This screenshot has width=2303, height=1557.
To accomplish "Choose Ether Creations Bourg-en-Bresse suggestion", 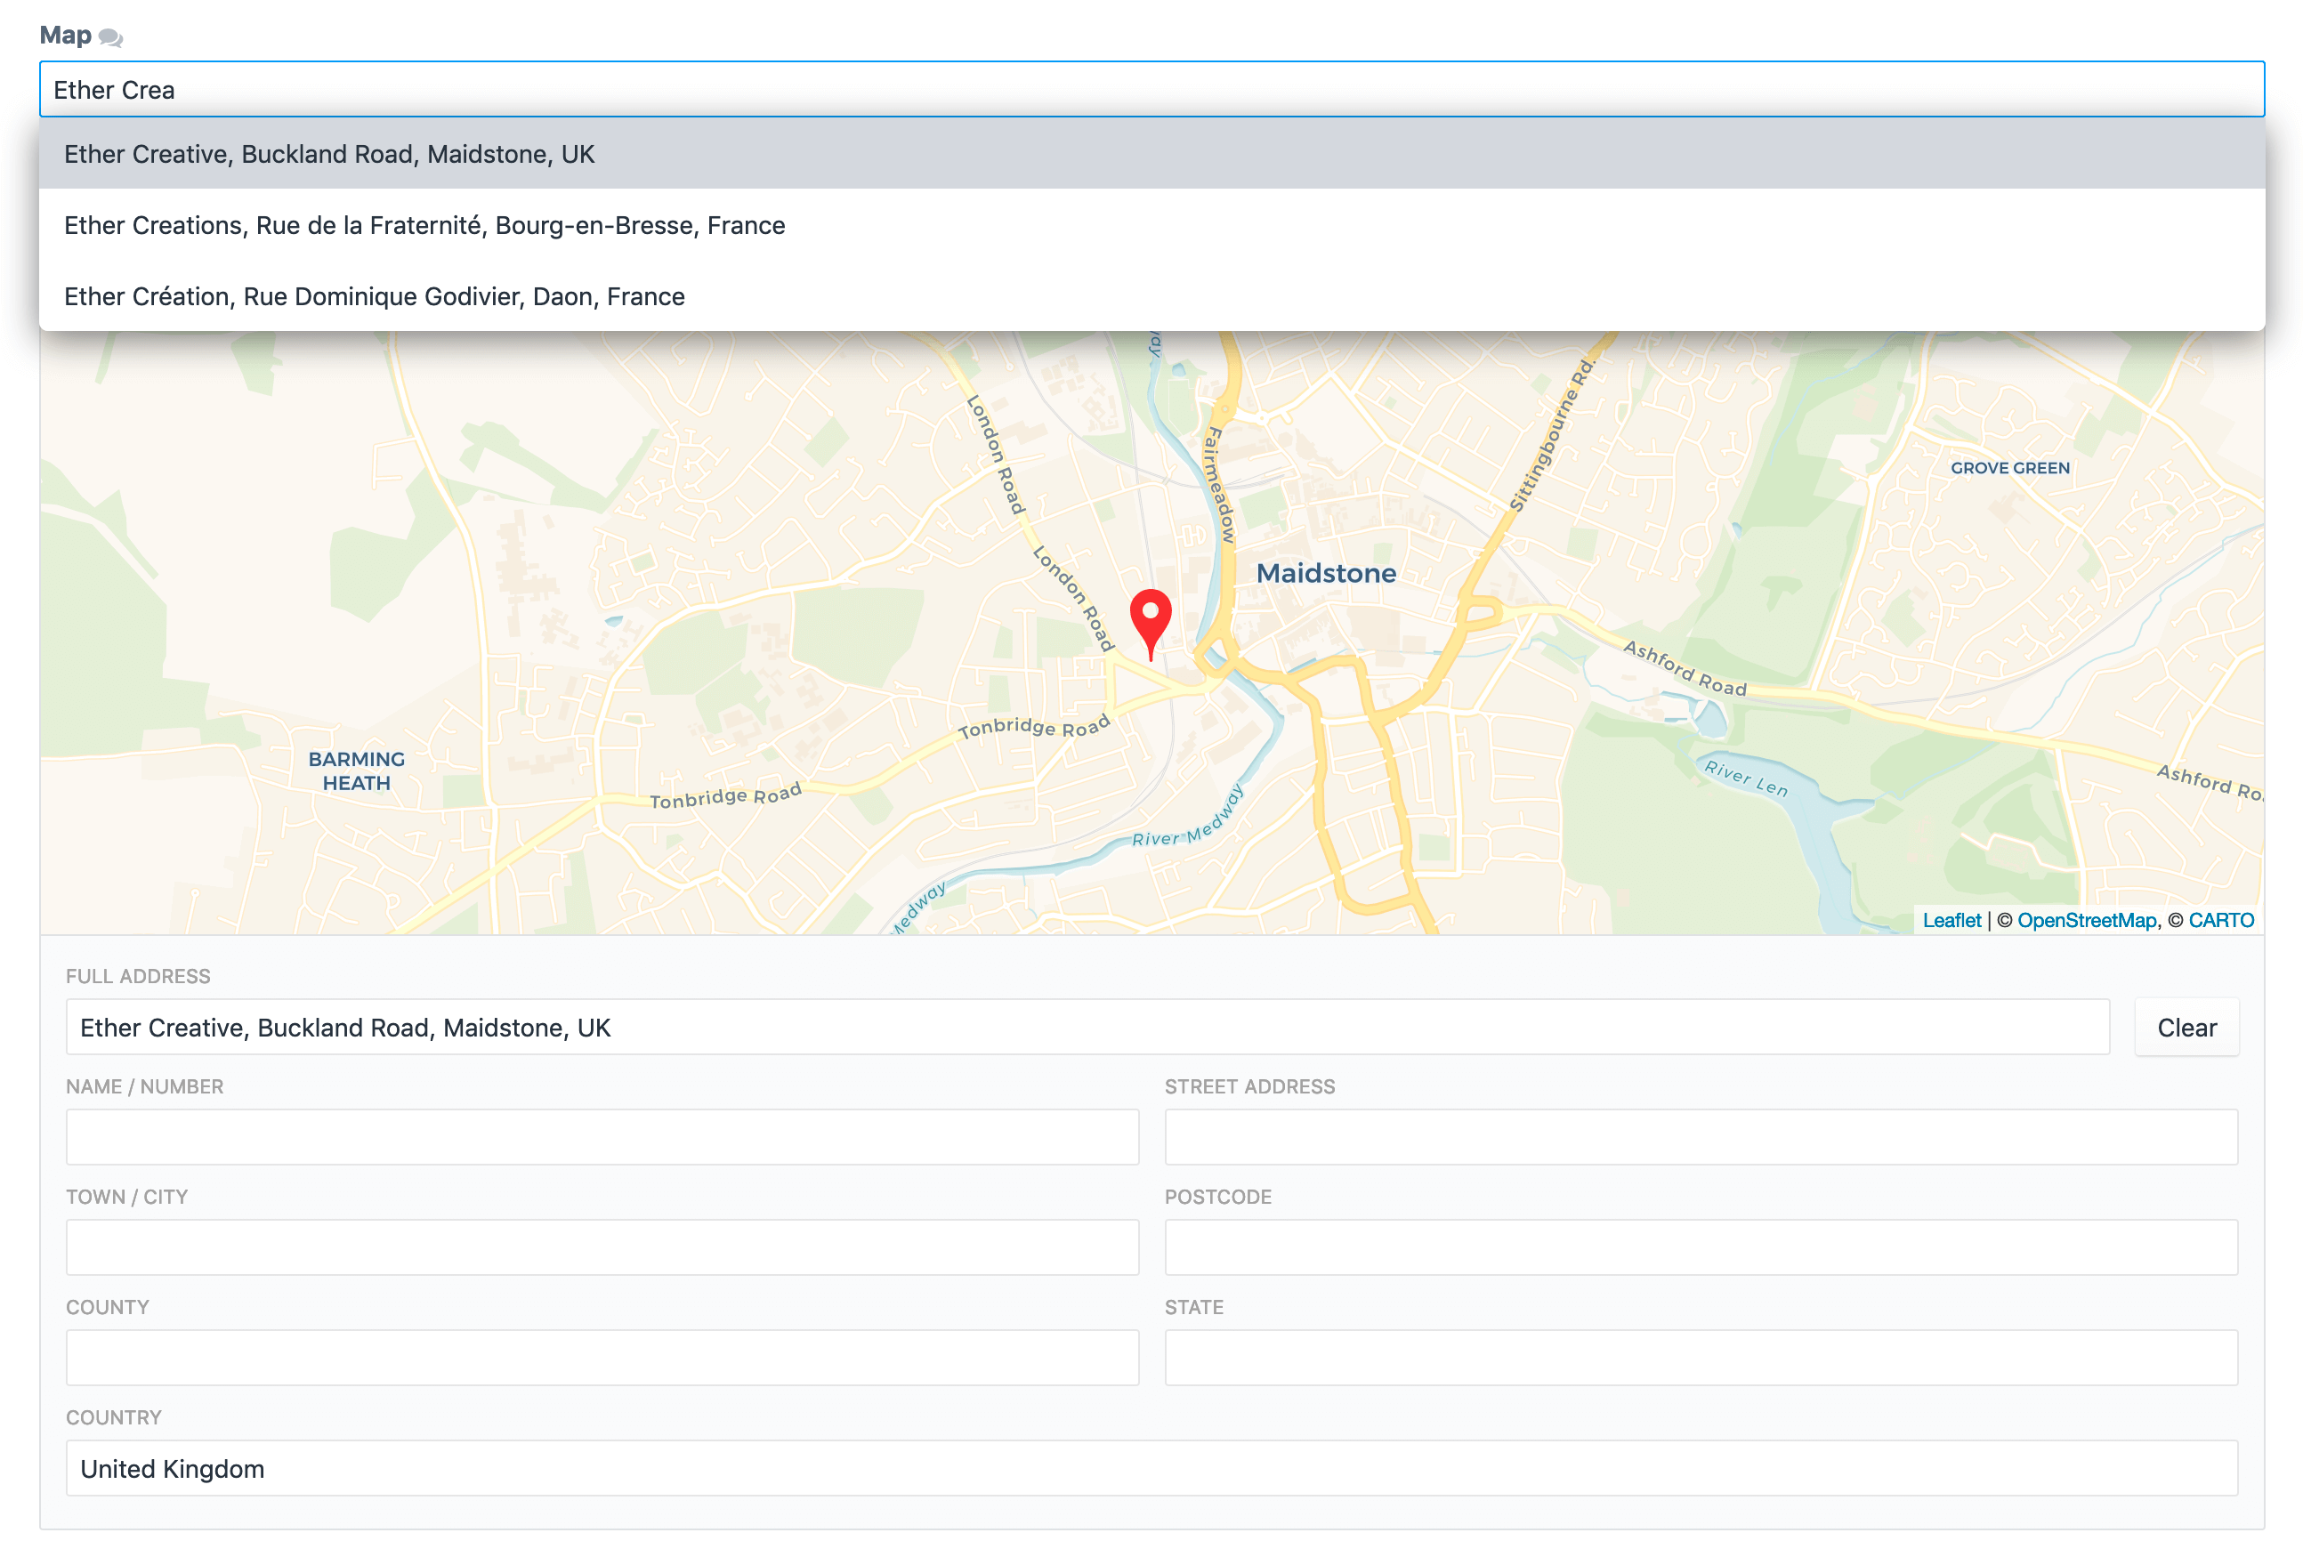I will point(424,226).
